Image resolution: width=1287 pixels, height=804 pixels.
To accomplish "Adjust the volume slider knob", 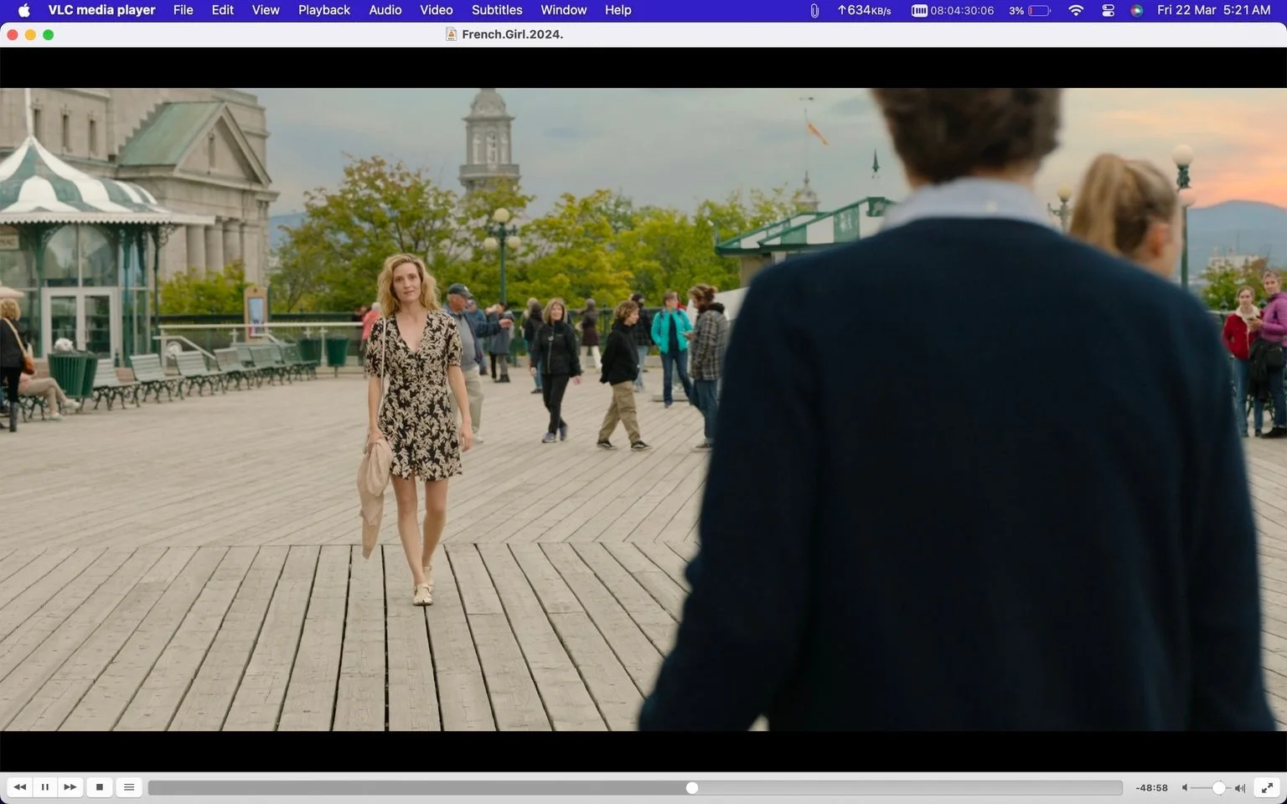I will coord(1219,788).
